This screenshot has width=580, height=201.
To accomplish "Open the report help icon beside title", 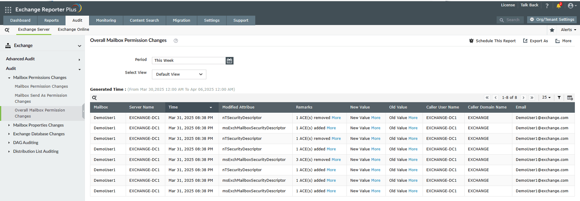I will pos(176,41).
